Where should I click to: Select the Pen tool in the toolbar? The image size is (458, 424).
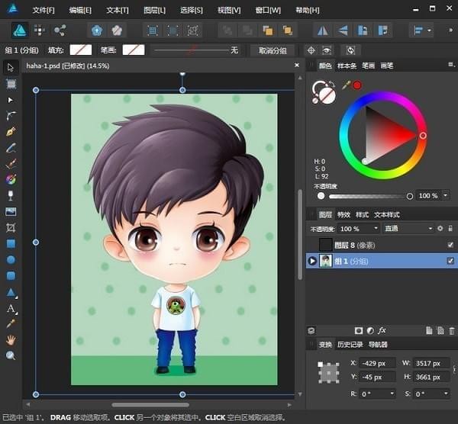pos(11,131)
